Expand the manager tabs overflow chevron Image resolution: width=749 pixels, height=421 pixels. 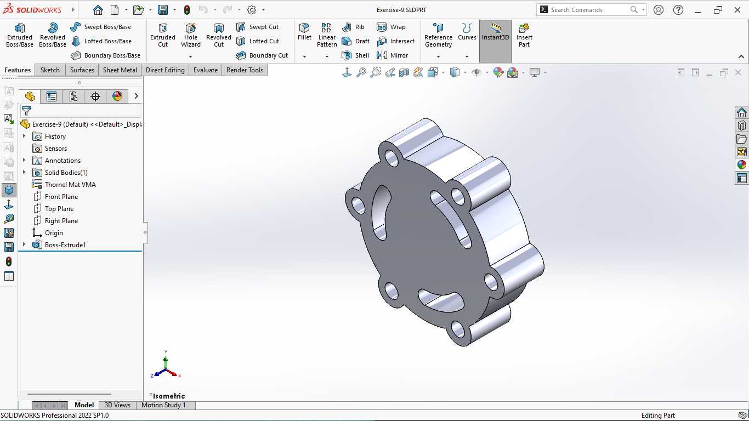(x=136, y=96)
